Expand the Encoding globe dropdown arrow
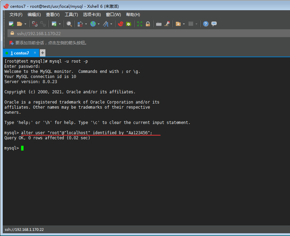This screenshot has height=236, width=290. pyautogui.click(x=98, y=24)
